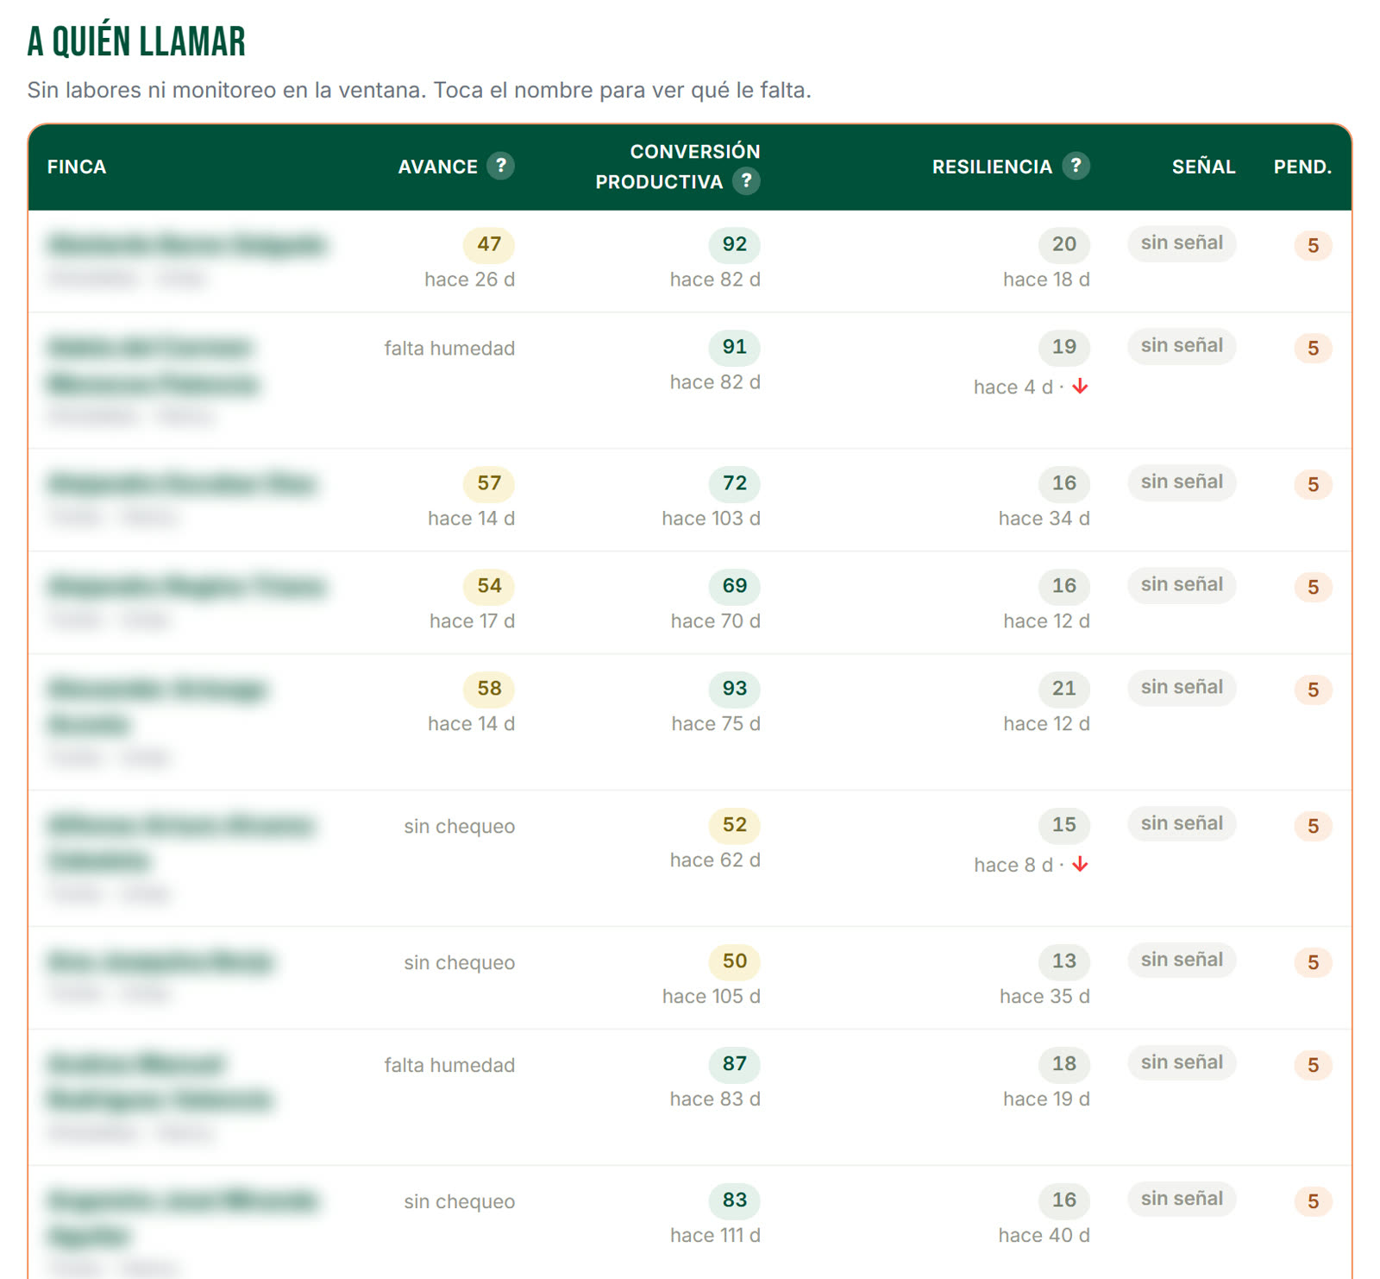Click the Resiliencia badge 13

point(1064,961)
